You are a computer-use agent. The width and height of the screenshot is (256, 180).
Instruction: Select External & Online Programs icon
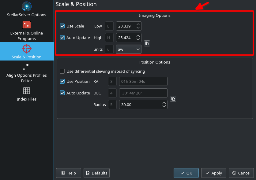coord(27,25)
